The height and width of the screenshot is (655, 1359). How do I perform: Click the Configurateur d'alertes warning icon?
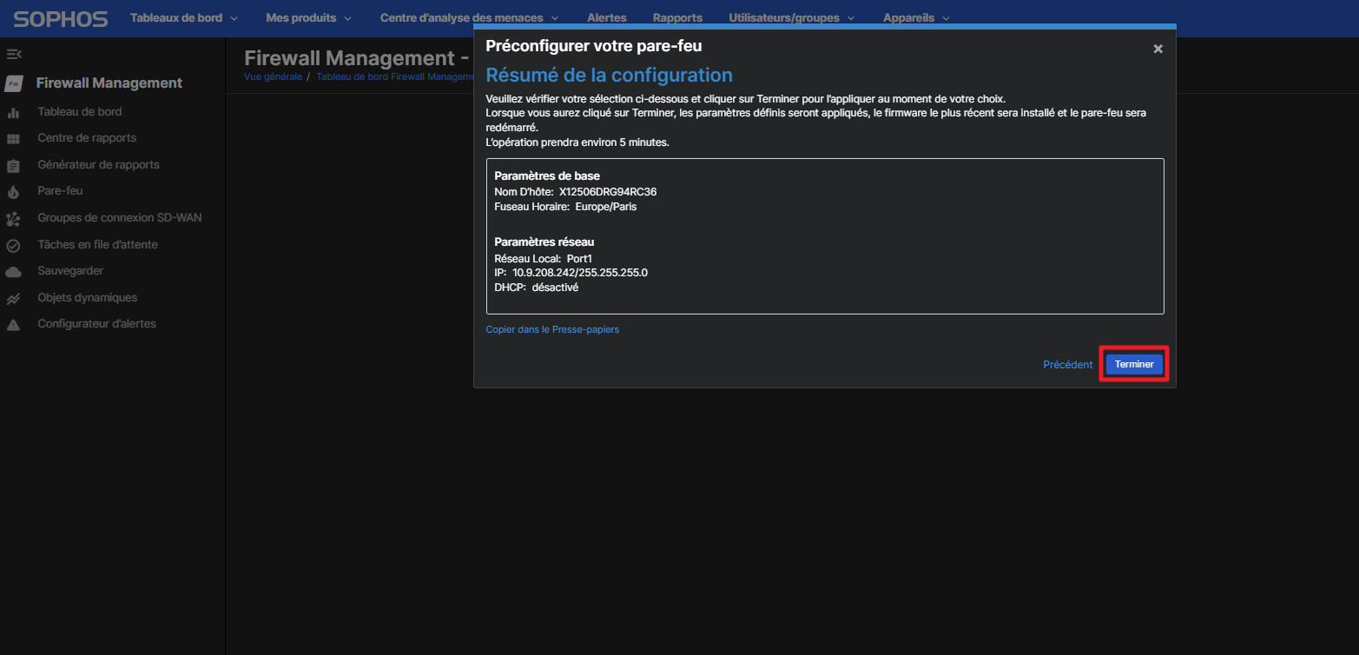tap(13, 325)
